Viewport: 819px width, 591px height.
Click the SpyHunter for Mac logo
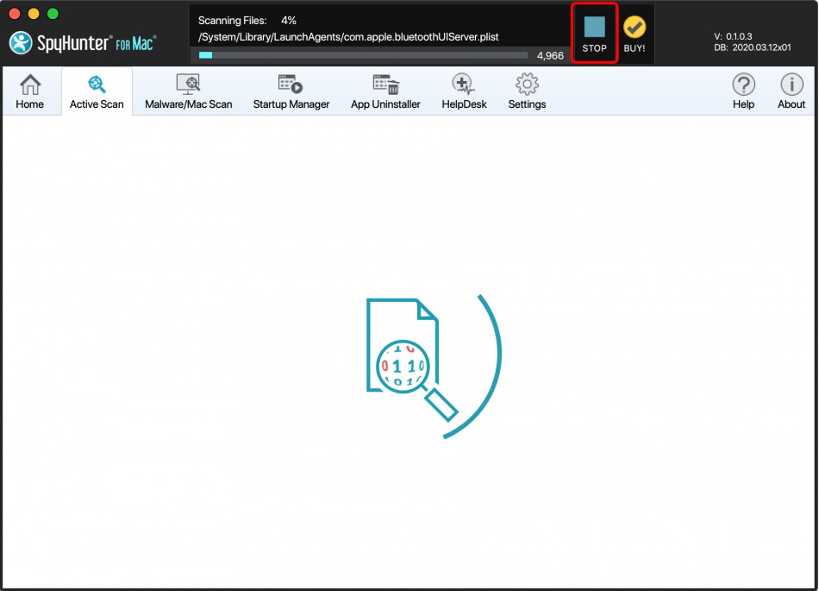(83, 42)
